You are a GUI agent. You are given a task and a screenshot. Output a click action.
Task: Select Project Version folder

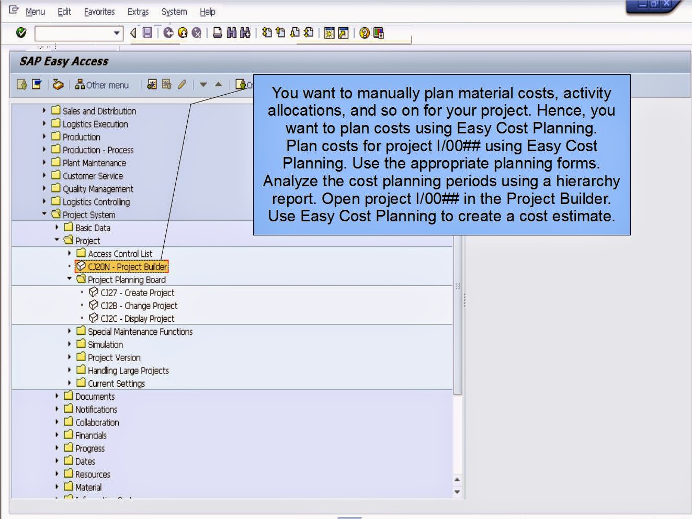[x=108, y=357]
